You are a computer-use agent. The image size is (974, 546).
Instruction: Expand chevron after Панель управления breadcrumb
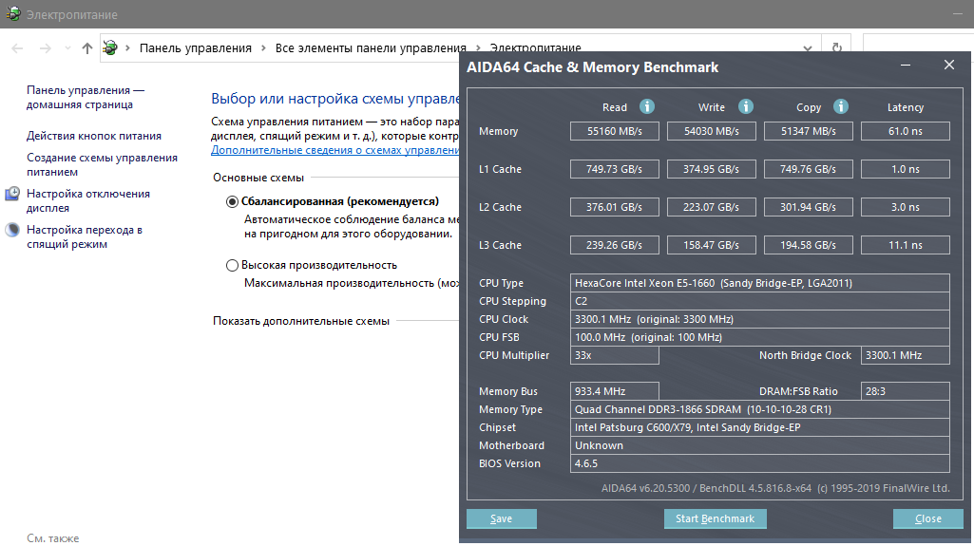263,47
